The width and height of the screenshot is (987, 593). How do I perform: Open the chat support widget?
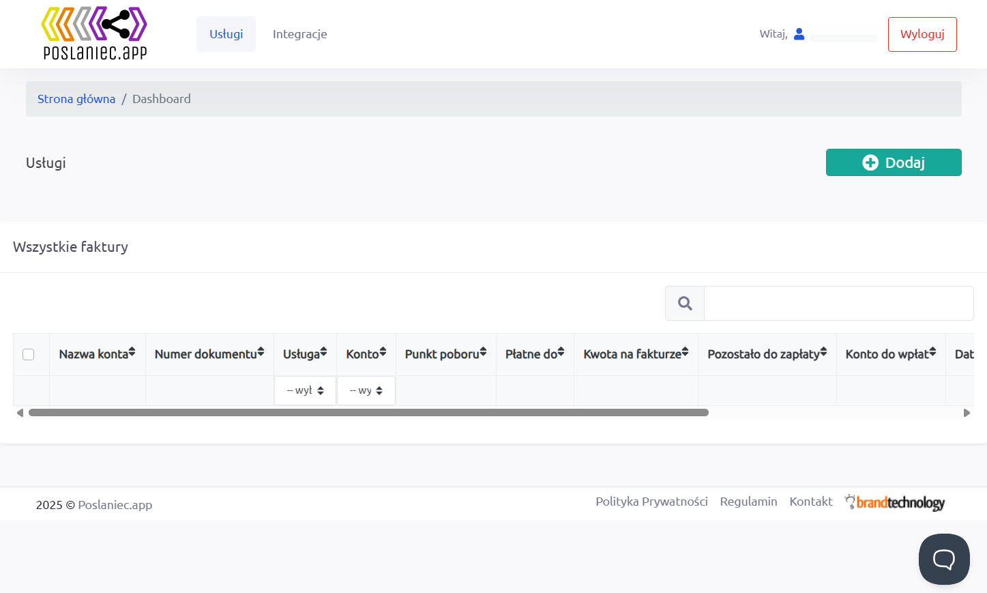point(944,559)
